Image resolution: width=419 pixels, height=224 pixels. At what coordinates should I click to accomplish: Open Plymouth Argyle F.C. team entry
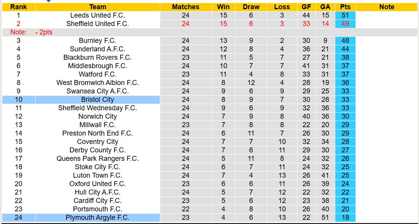pyautogui.click(x=97, y=217)
